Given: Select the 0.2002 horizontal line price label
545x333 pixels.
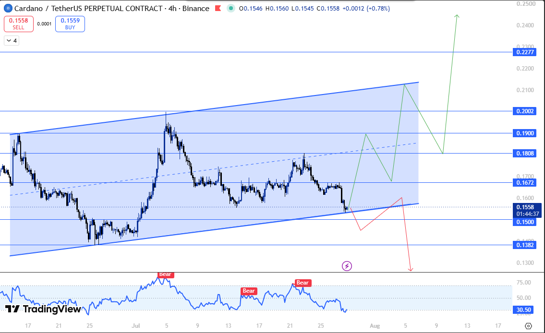Looking at the screenshot, I should (x=525, y=111).
